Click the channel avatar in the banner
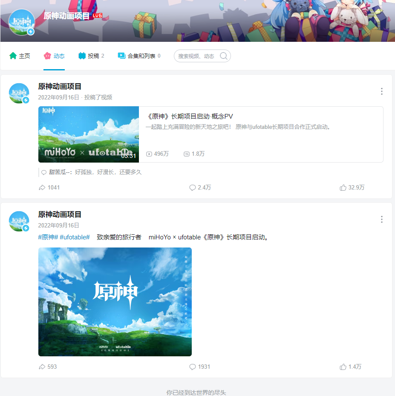395x396 pixels. tap(21, 22)
